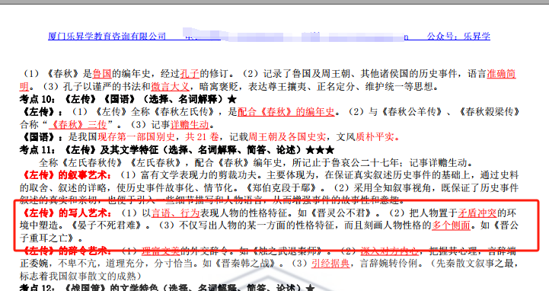Click the red phrase 周王朝及各国史实

[287, 137]
